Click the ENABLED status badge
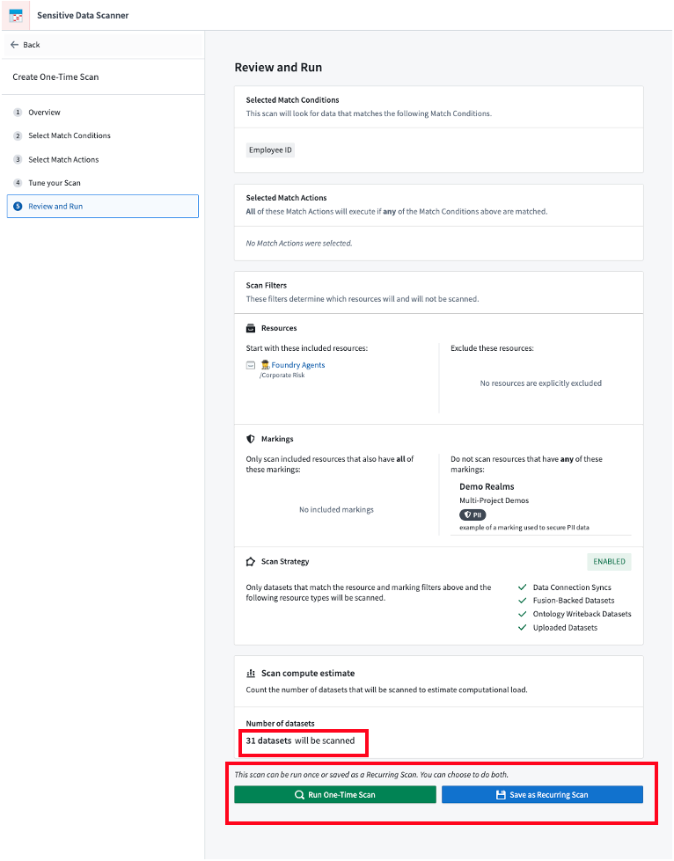 [609, 561]
